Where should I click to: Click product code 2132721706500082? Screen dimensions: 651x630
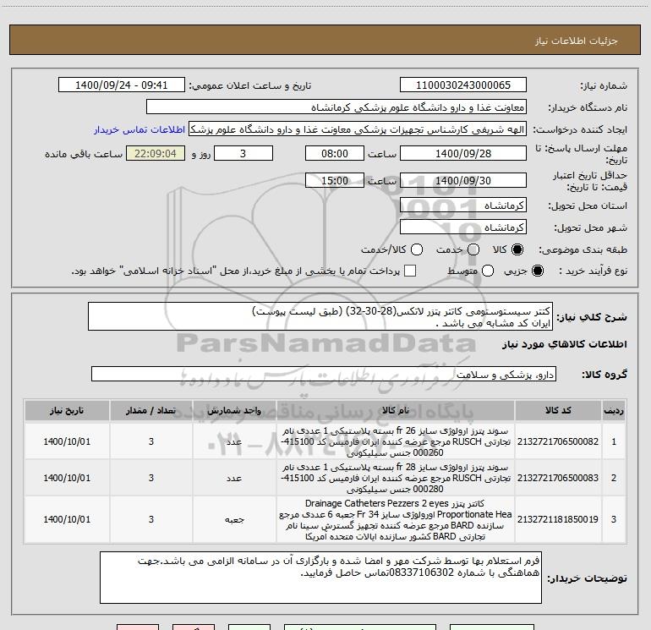[558, 441]
